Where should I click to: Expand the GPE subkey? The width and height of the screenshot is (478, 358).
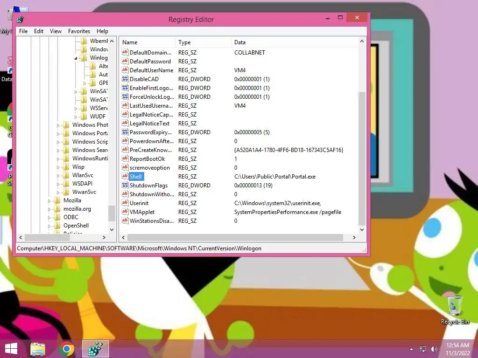pyautogui.click(x=85, y=83)
